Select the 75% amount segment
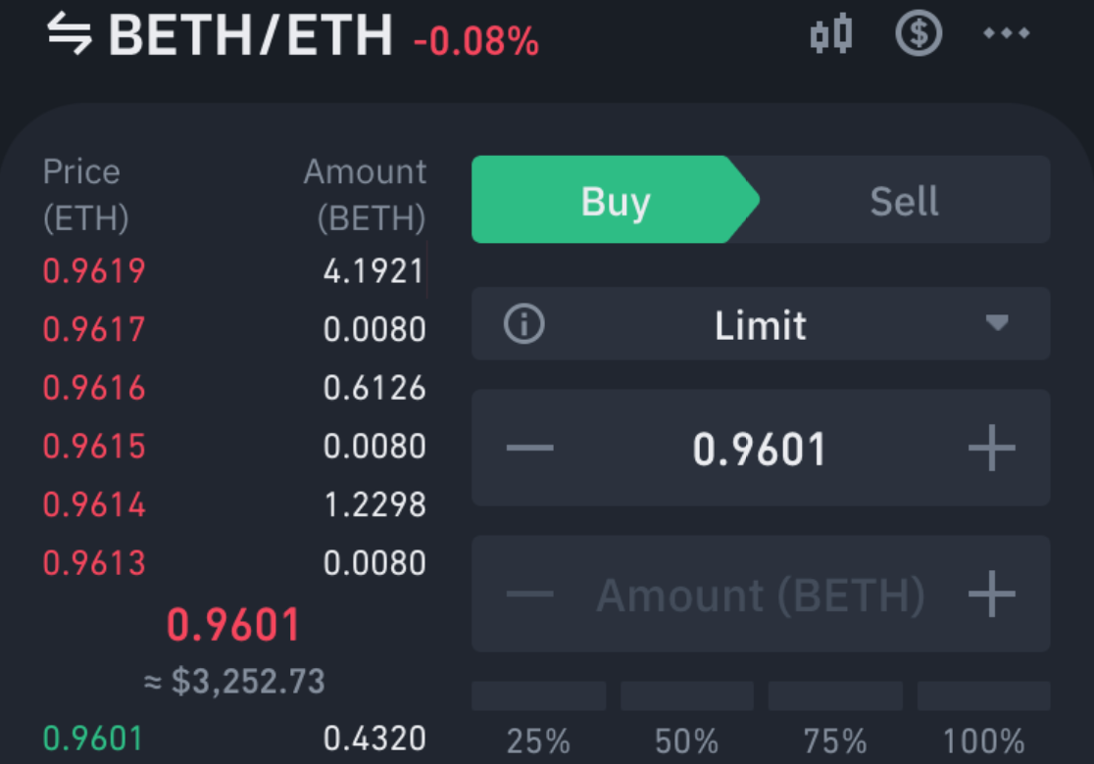1094x764 pixels. 835,720
